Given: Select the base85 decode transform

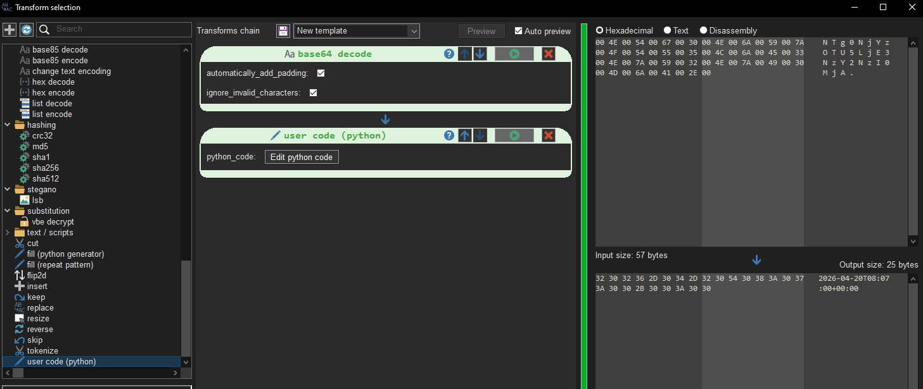Looking at the screenshot, I should pyautogui.click(x=60, y=50).
